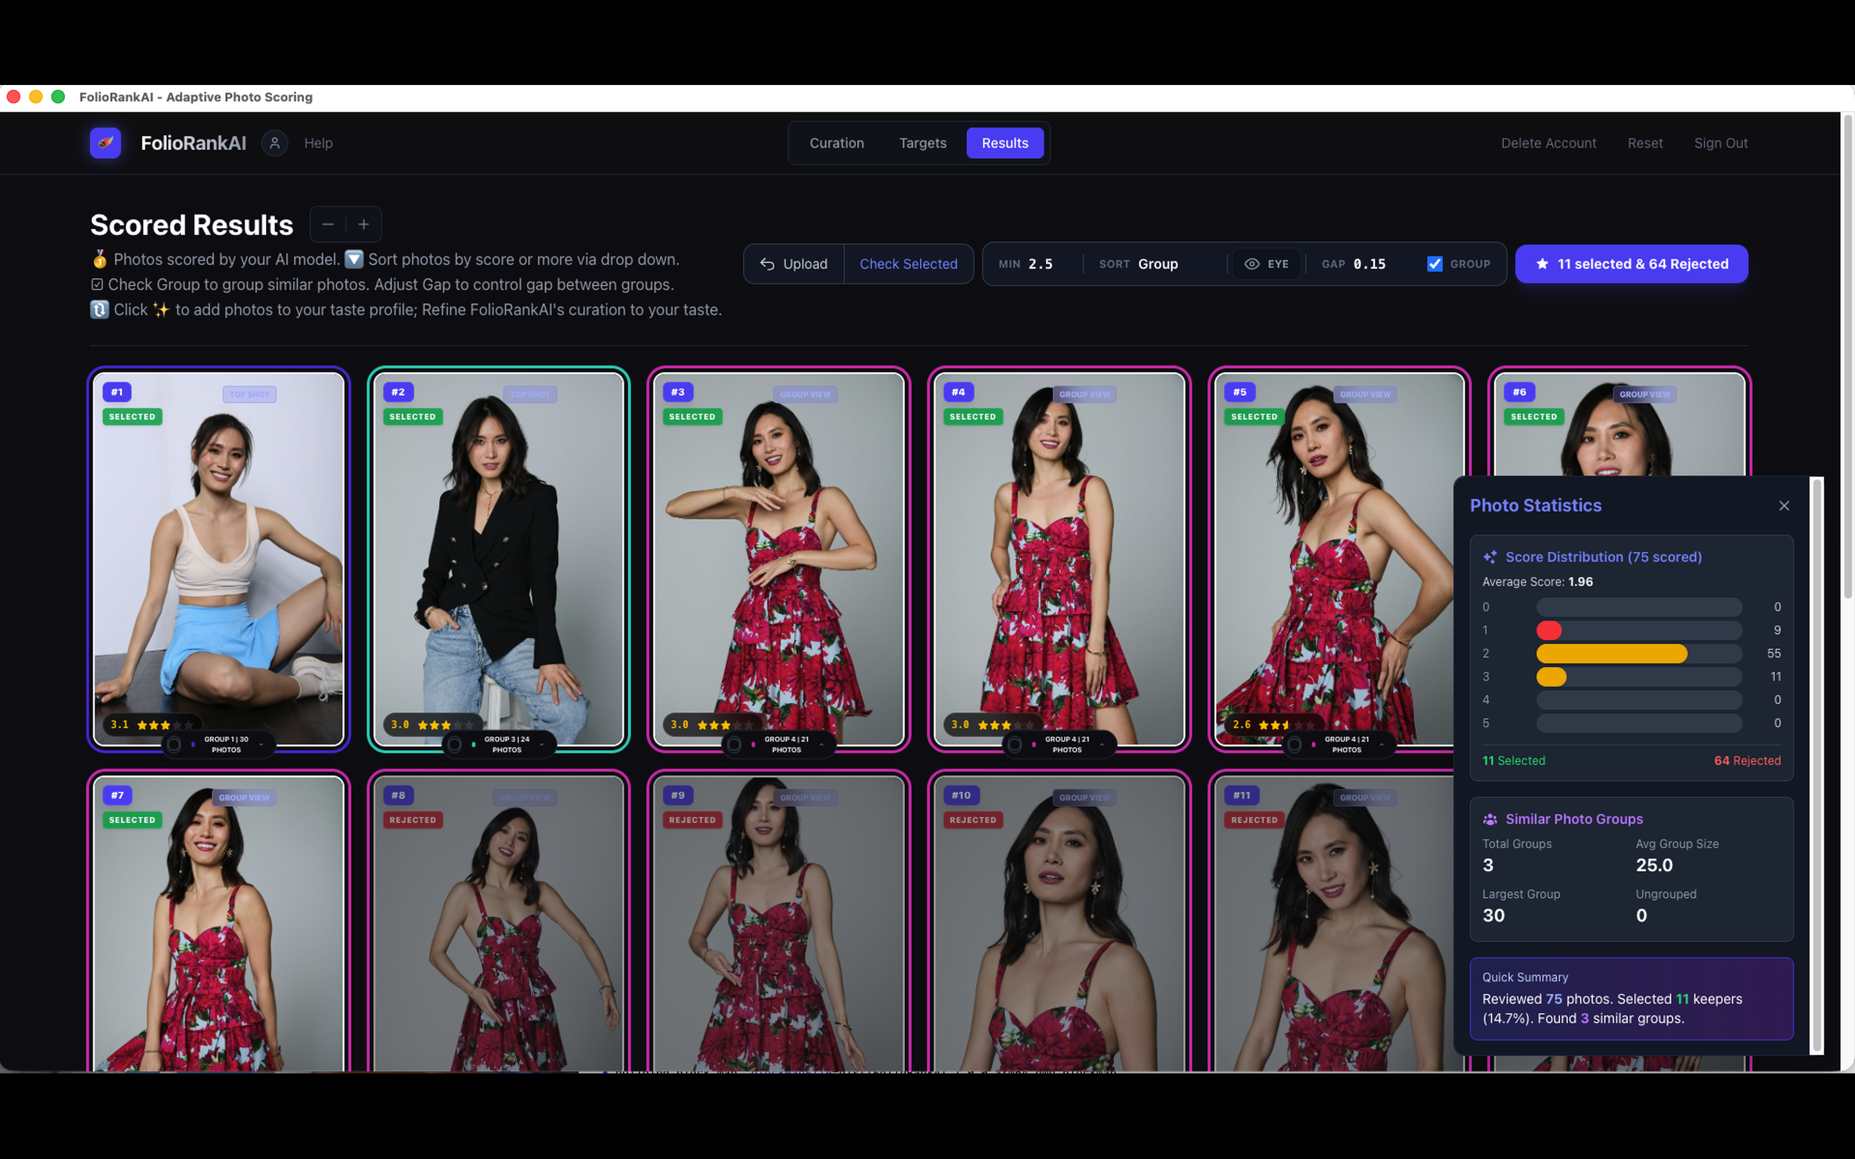Click the score 1 red distribution bar
1855x1159 pixels.
coord(1548,630)
